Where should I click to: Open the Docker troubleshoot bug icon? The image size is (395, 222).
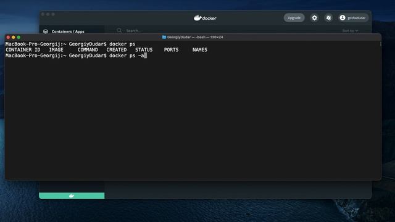tap(328, 18)
